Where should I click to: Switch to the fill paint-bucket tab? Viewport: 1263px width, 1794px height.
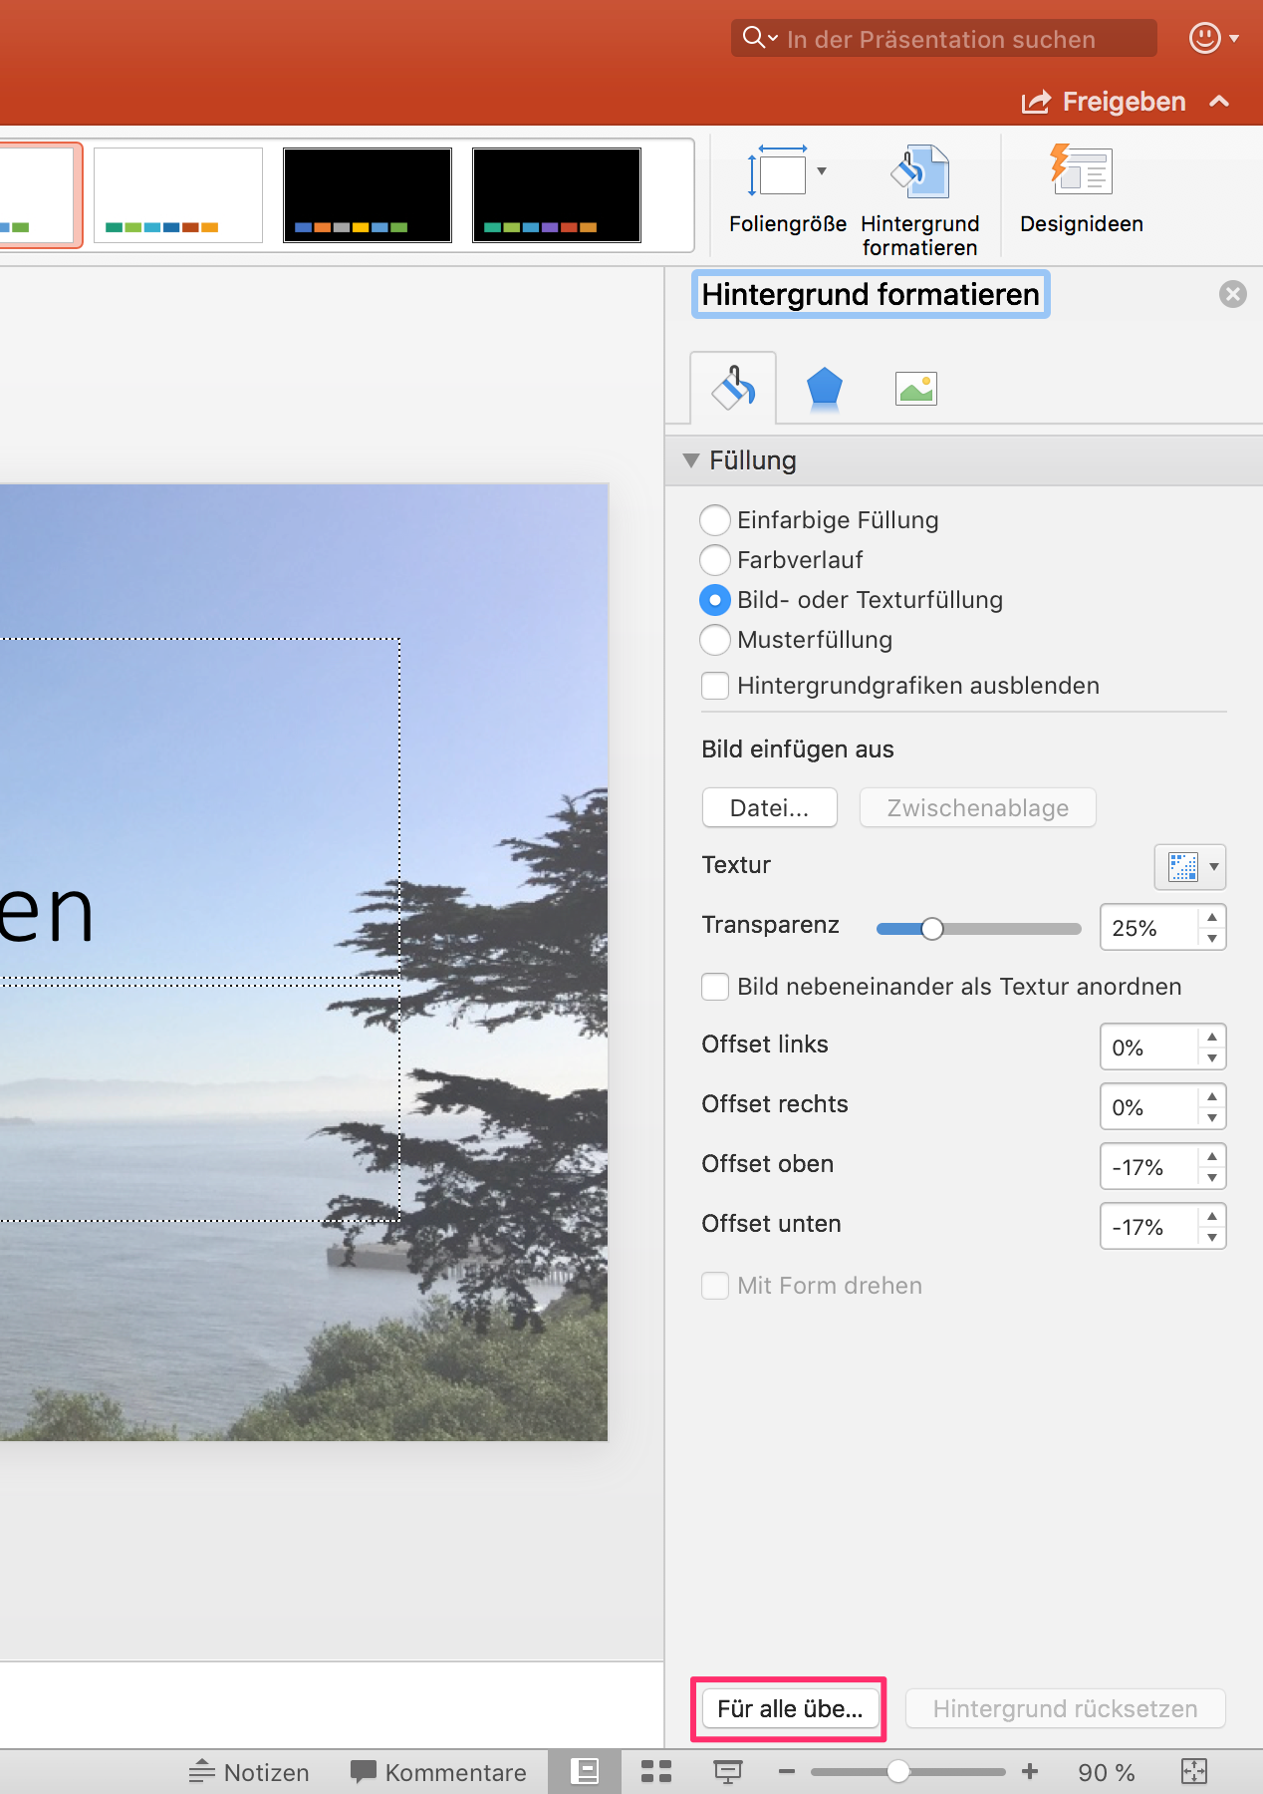tap(733, 388)
